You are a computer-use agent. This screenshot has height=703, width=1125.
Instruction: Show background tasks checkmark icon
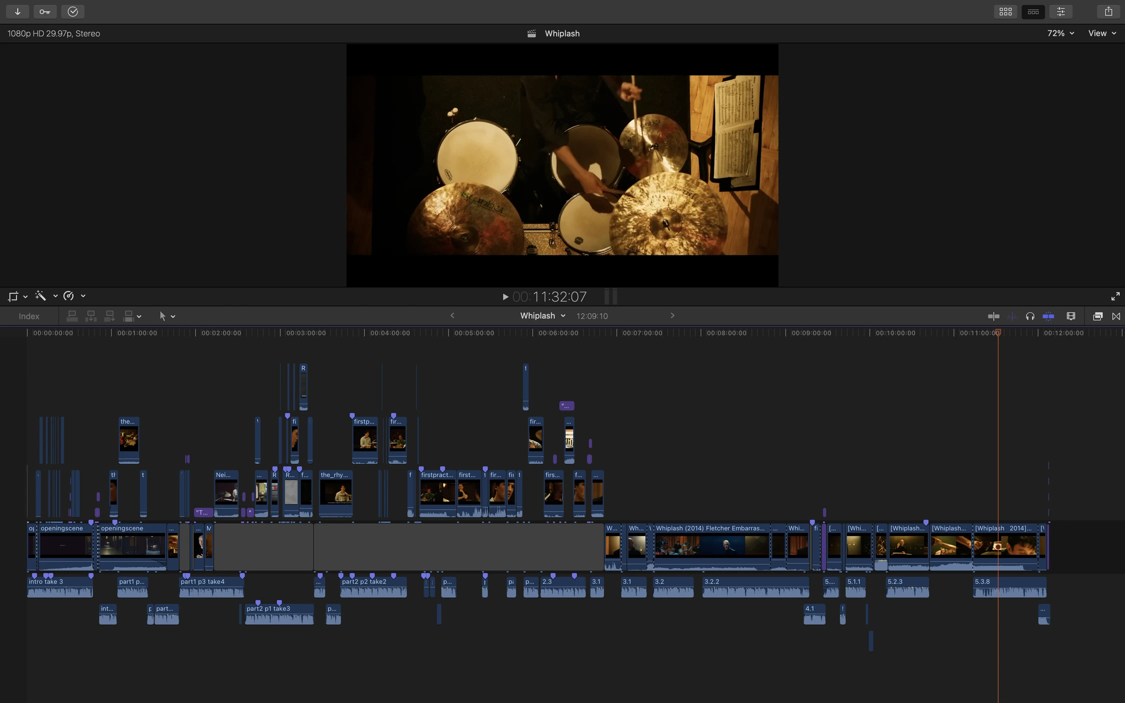[x=73, y=11]
